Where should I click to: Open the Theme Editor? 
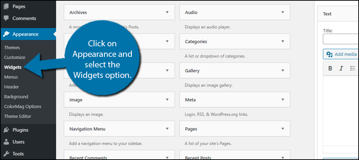tap(18, 116)
